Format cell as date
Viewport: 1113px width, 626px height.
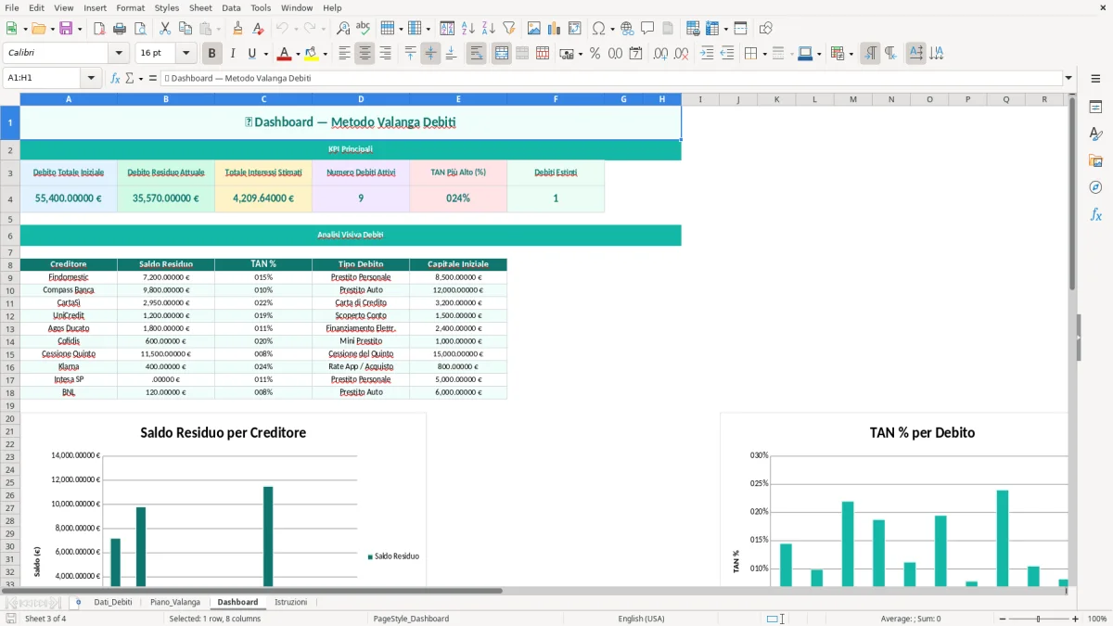coord(635,54)
